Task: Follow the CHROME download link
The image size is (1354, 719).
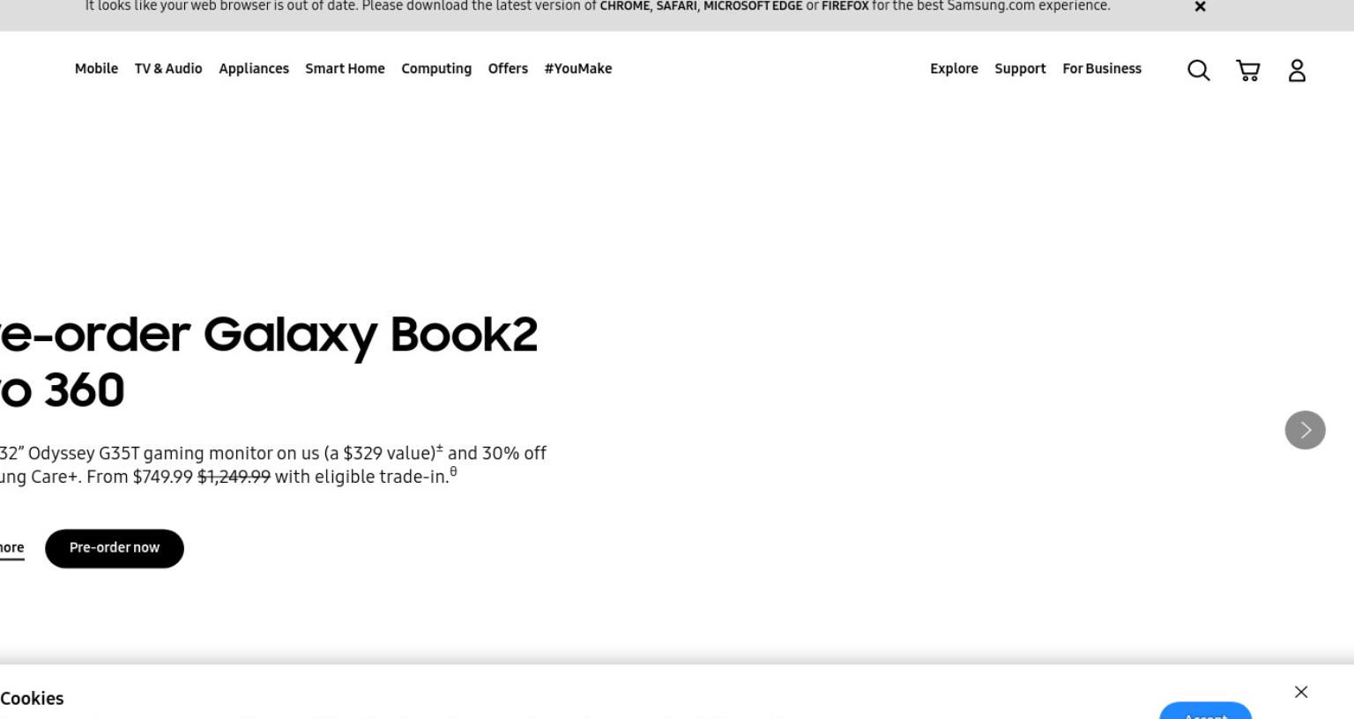Action: click(x=625, y=6)
